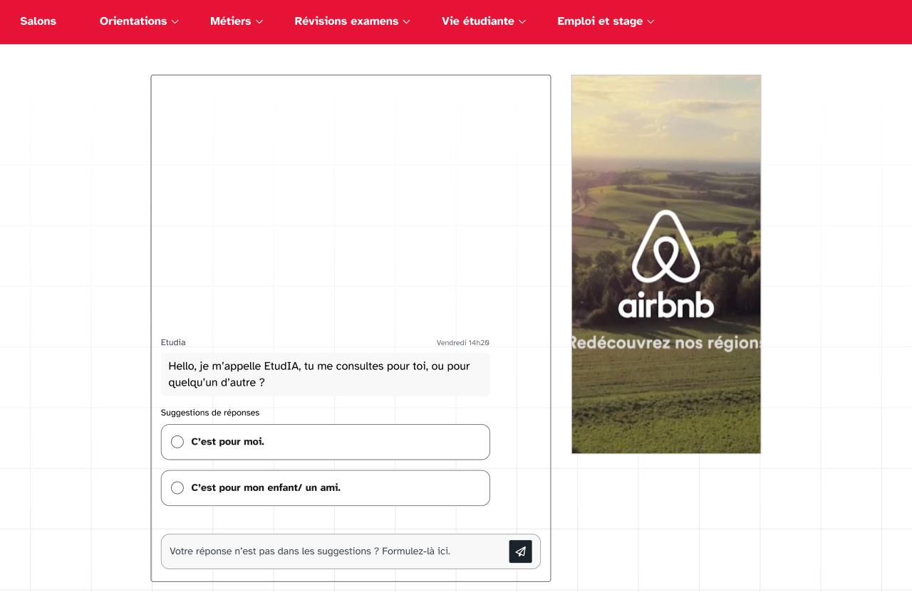Open the Métiers menu label
Viewport: 912px width, 592px height.
click(x=230, y=21)
